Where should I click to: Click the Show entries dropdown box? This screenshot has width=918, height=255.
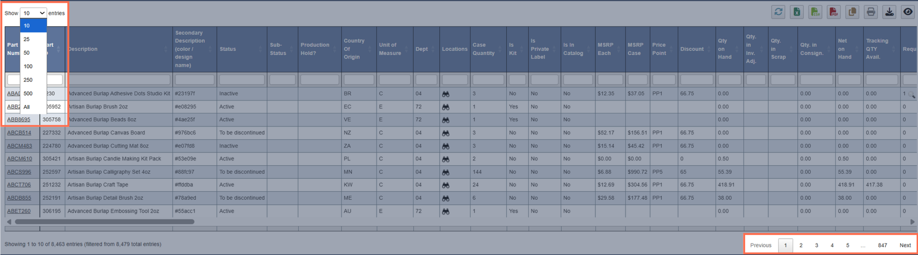(x=33, y=13)
